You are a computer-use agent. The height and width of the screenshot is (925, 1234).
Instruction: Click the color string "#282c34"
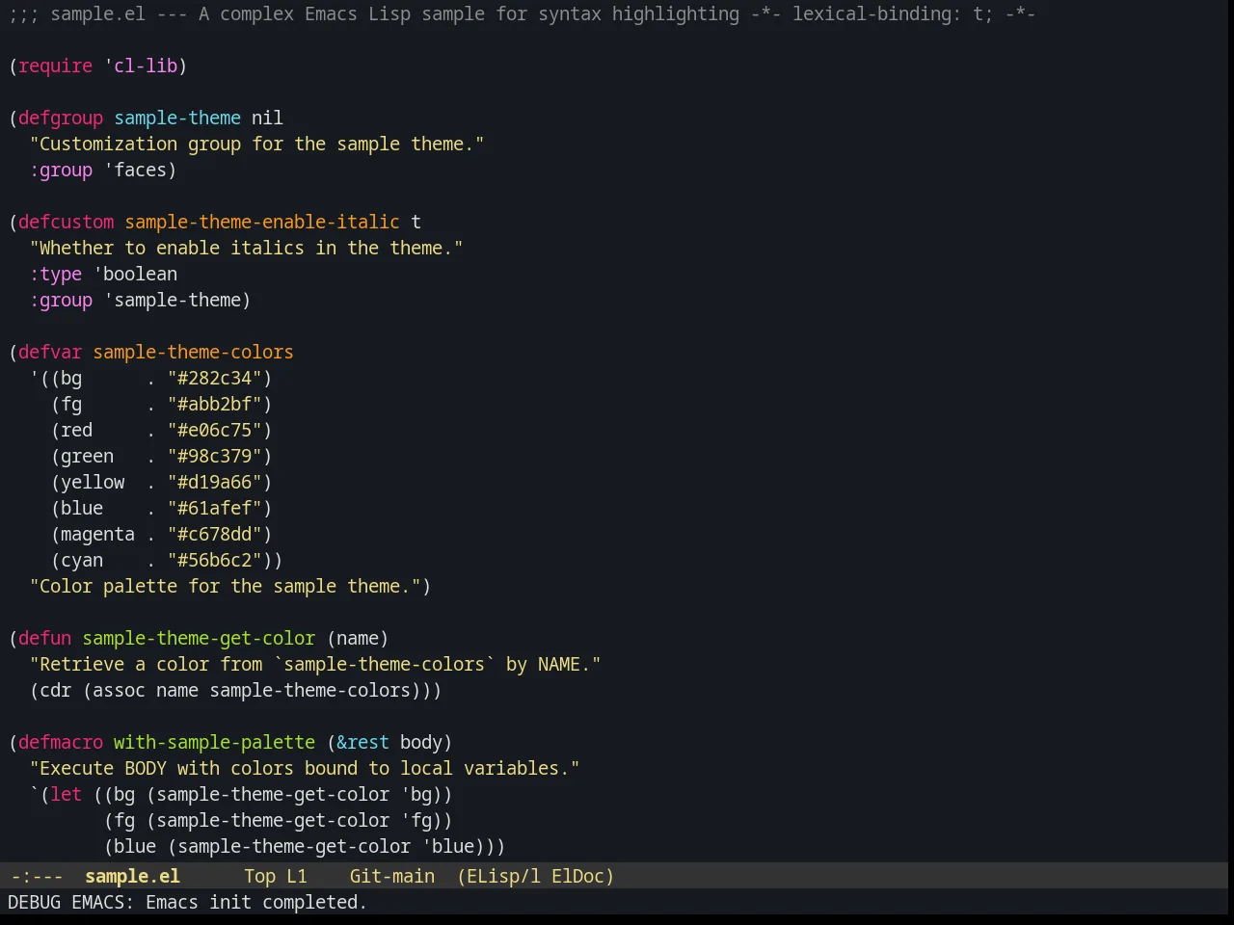click(214, 378)
